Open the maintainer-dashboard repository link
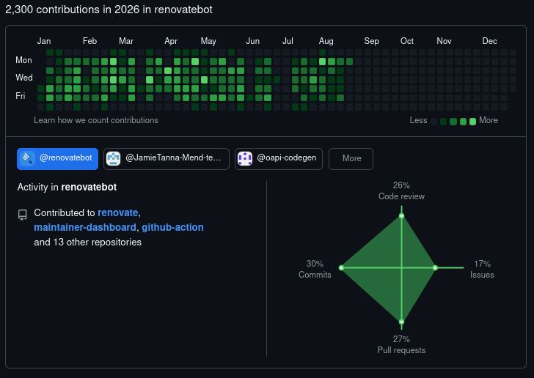Screen dimensions: 534x378 [85, 227]
